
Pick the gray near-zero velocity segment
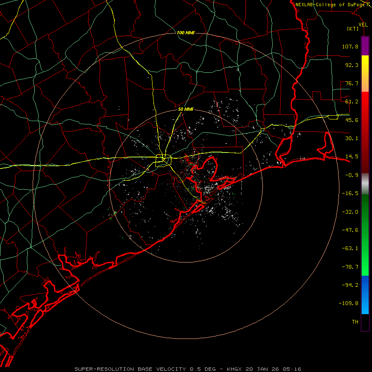[x=365, y=184]
